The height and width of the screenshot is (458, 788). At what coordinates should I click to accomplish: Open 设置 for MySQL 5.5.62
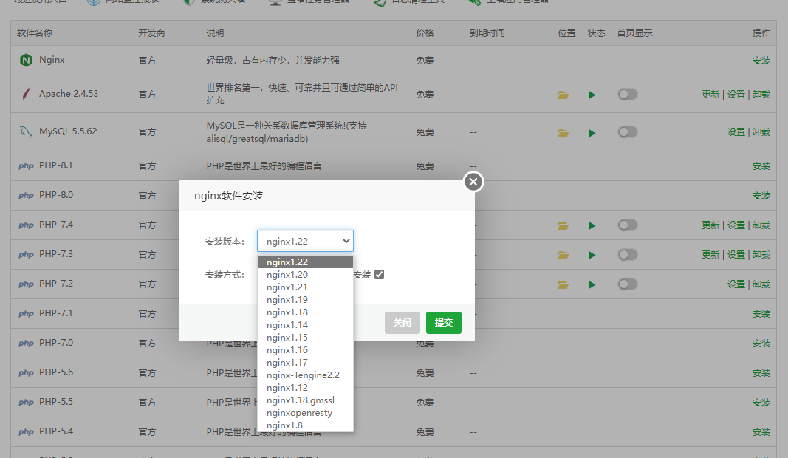[736, 132]
